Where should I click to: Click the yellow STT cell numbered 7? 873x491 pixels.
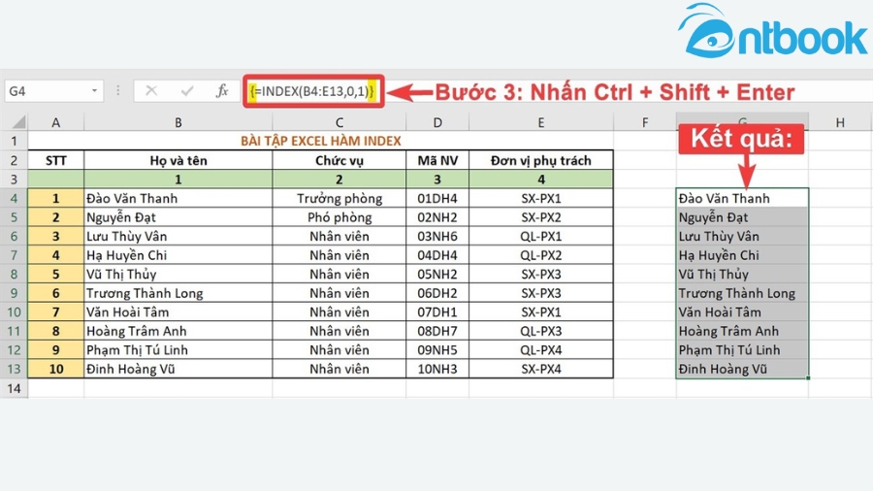(x=56, y=311)
